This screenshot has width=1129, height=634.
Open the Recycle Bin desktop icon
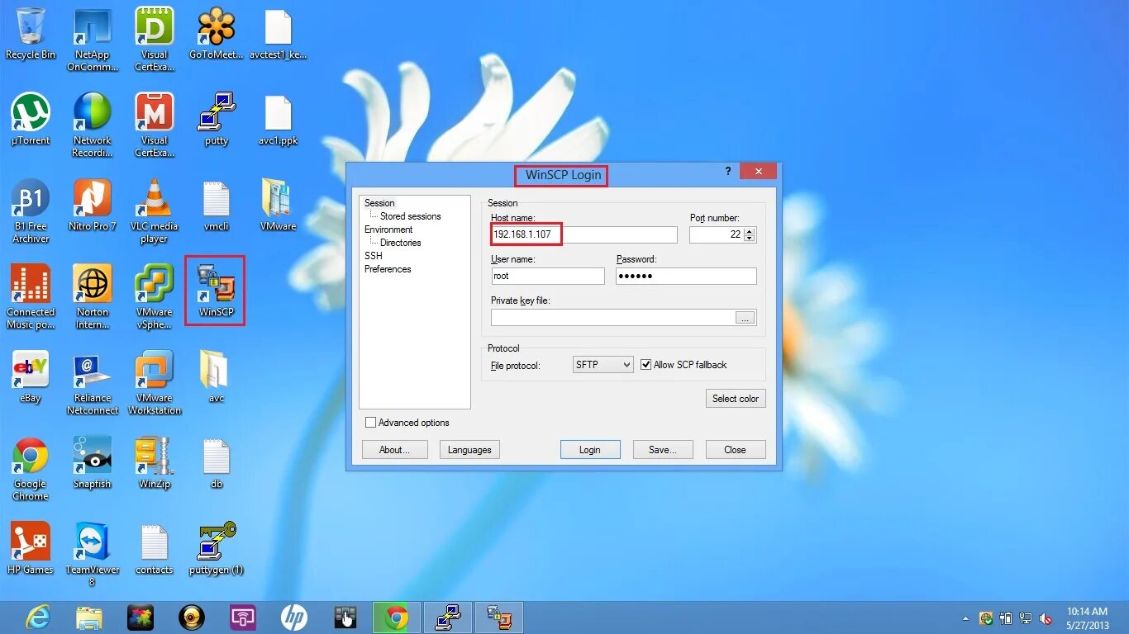(31, 34)
